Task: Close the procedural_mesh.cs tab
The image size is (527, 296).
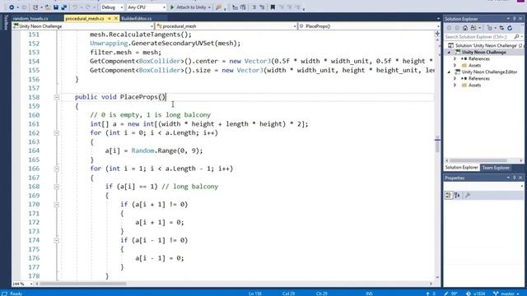Action: [116, 18]
